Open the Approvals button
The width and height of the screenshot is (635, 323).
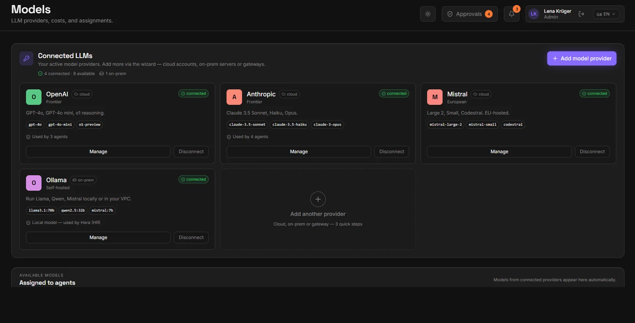(x=469, y=14)
